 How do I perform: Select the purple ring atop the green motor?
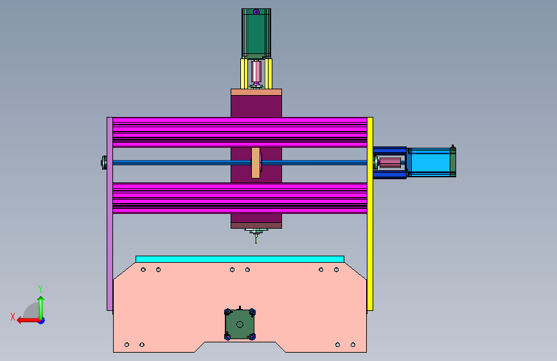click(256, 12)
